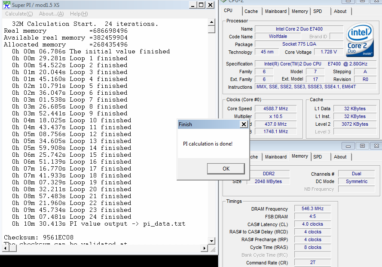Click the Loop 24 finished line
The width and height of the screenshot is (382, 267).
72,217
